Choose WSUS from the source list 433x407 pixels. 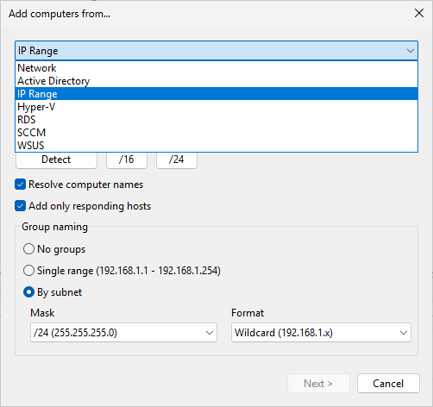[x=216, y=146]
